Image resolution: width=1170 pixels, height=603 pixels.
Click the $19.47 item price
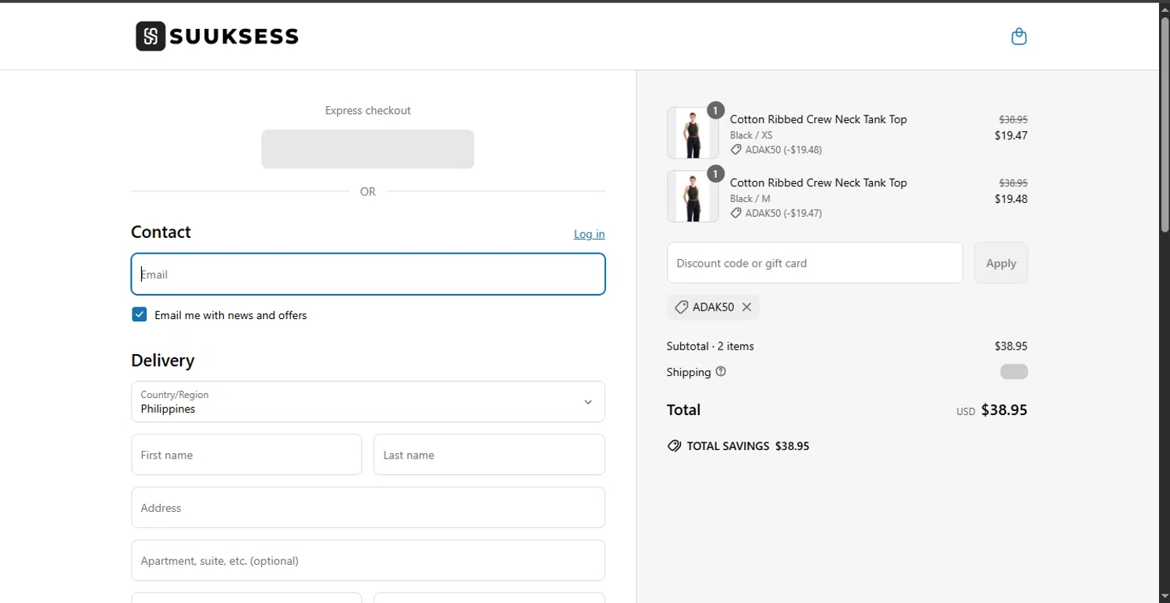[x=1011, y=135]
